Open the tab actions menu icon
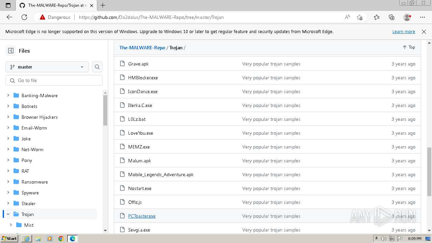The image size is (432, 243). pos(8,5)
